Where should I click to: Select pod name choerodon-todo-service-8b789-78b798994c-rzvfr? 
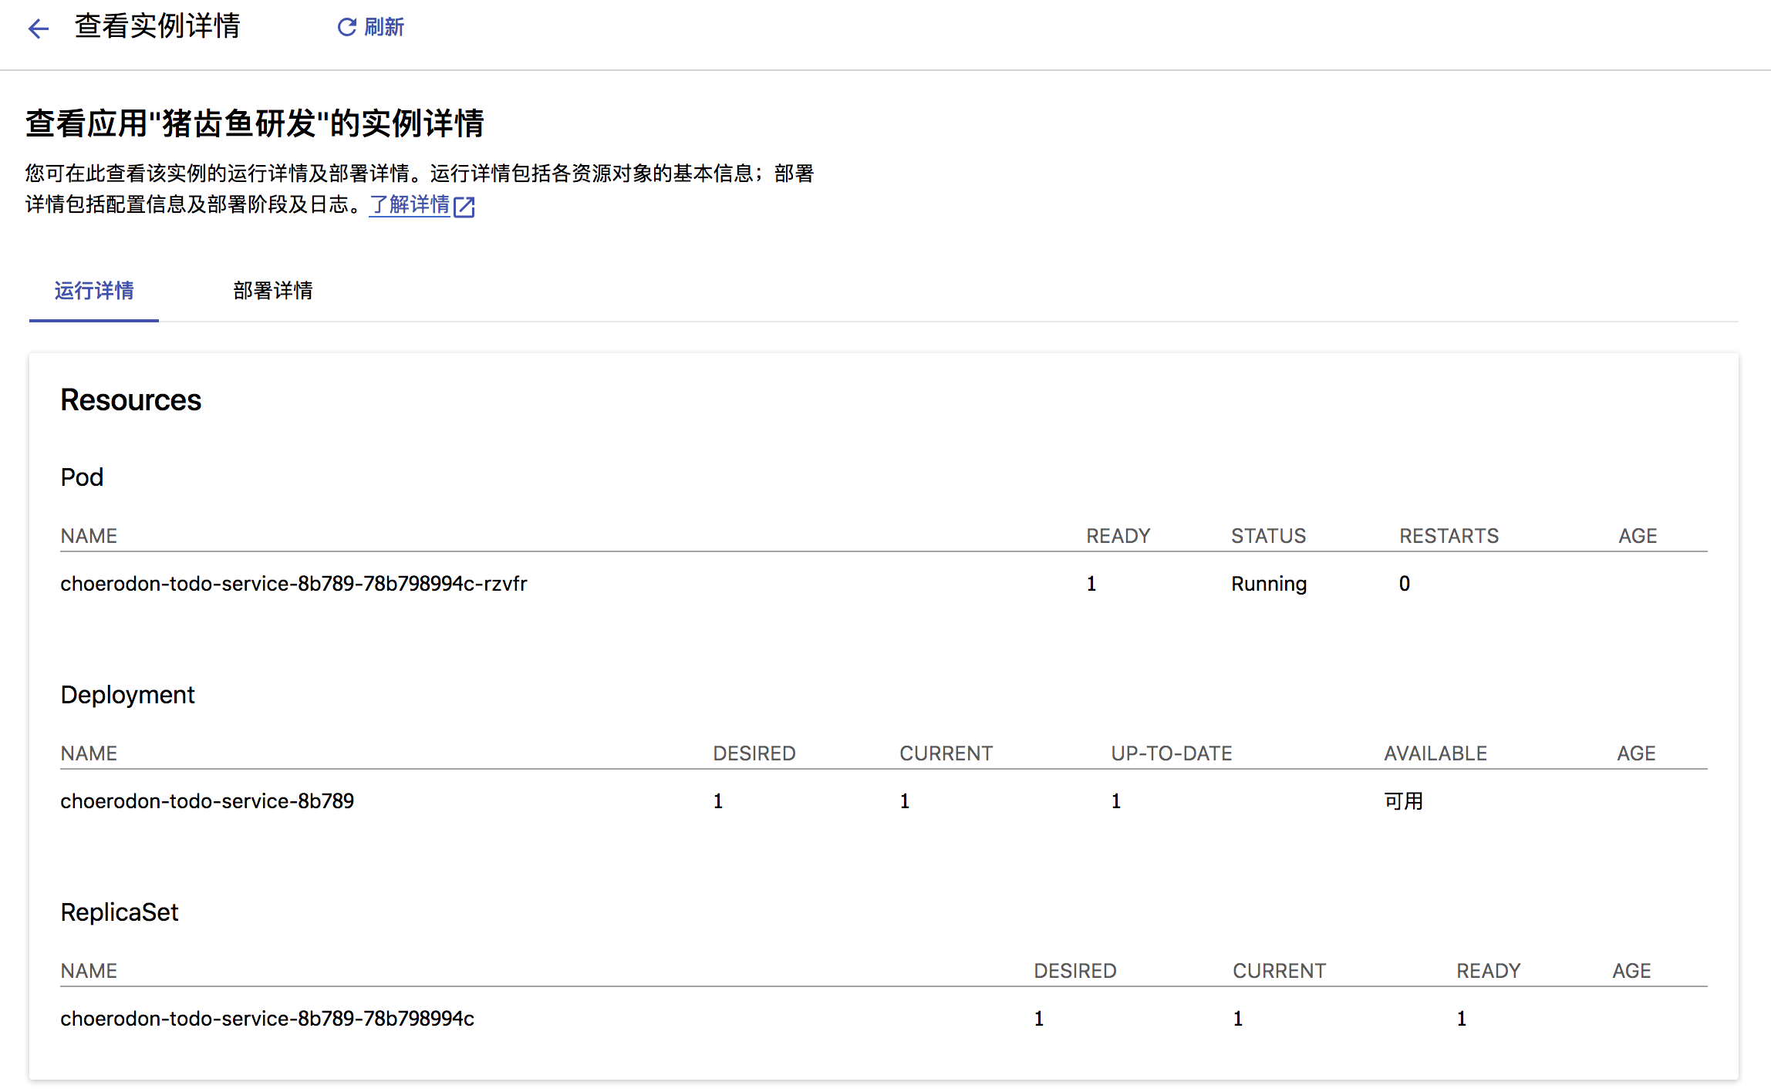pyautogui.click(x=294, y=584)
